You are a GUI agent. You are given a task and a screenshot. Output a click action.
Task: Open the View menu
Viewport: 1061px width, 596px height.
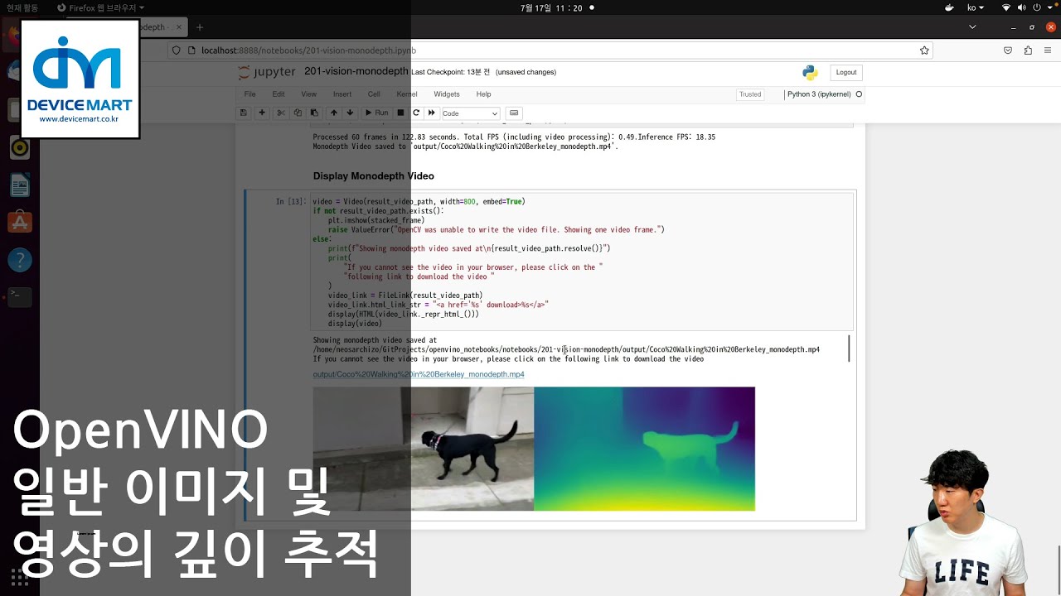(x=308, y=94)
